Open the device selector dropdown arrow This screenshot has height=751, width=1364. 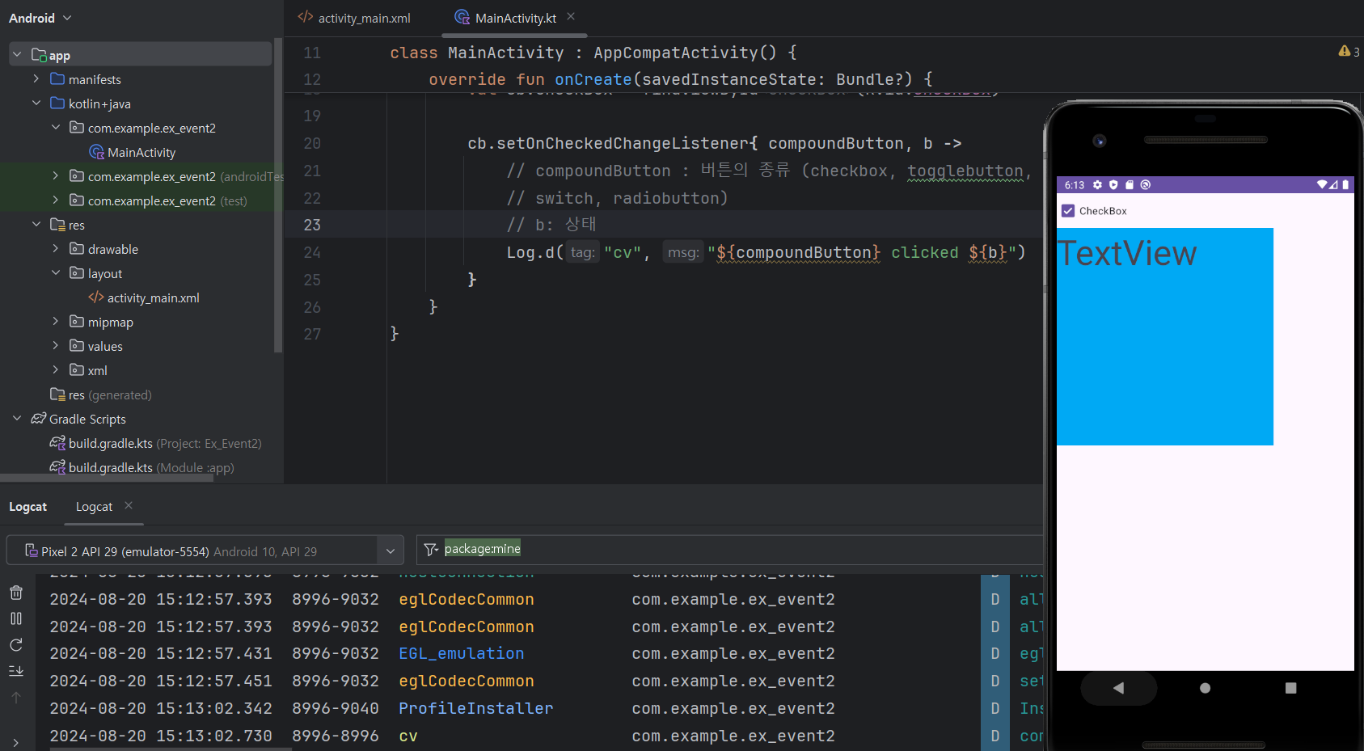click(391, 551)
